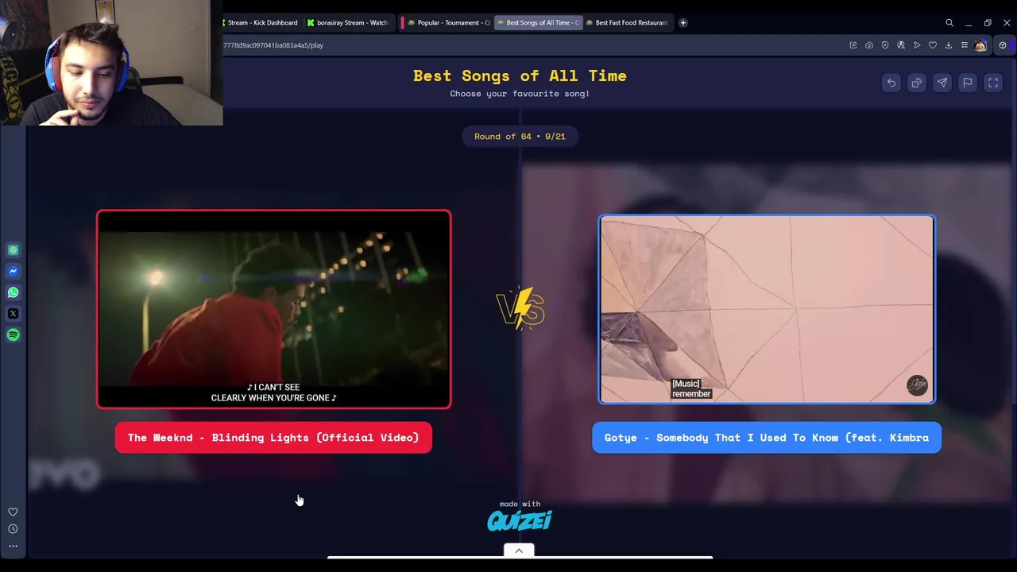Click the artist watermark on Gotye video

917,385
